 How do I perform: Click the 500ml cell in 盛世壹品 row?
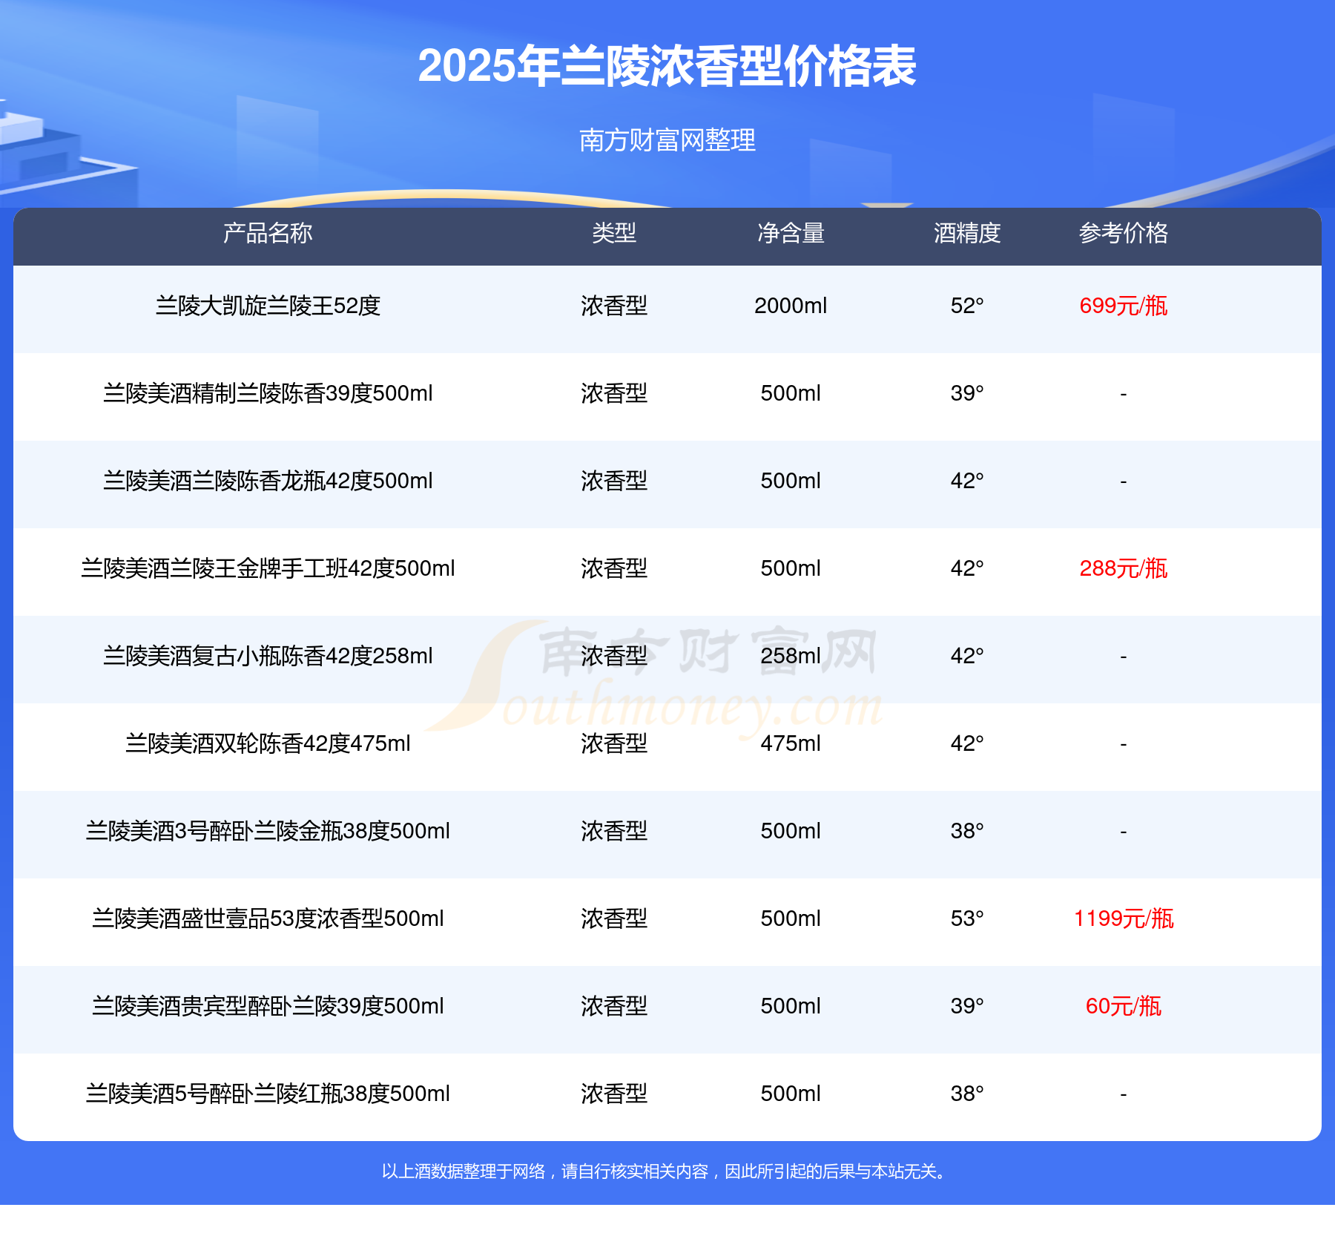click(791, 918)
